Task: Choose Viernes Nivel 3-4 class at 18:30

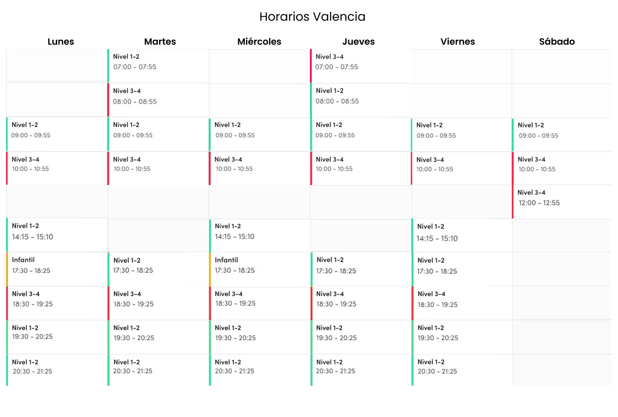Action: (x=462, y=303)
